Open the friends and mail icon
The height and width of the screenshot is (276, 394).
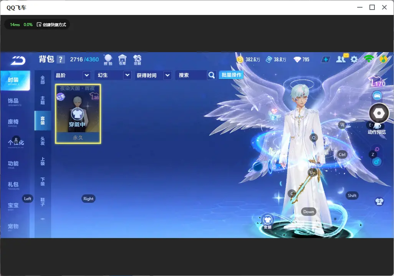pos(342,59)
